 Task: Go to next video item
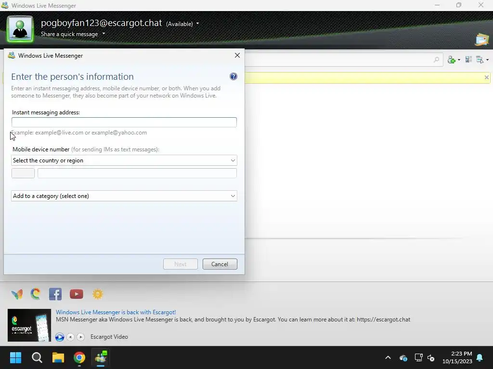[81, 337]
